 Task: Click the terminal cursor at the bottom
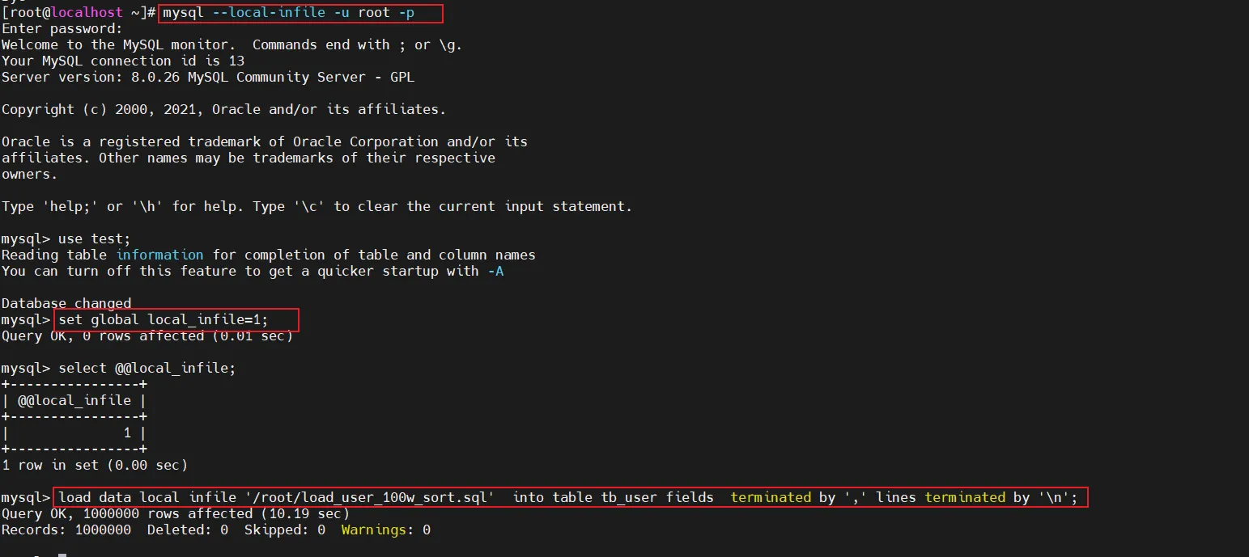click(x=62, y=555)
